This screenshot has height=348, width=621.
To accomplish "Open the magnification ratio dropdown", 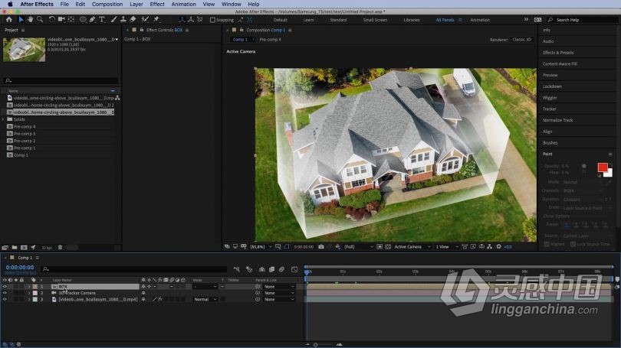I will click(x=261, y=246).
